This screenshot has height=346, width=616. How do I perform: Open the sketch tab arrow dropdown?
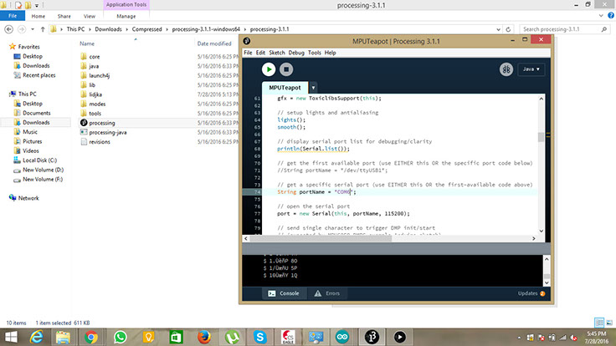(313, 88)
